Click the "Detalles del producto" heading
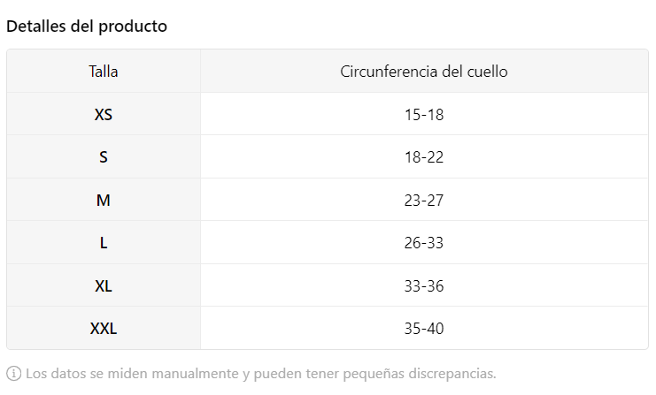 coord(87,27)
